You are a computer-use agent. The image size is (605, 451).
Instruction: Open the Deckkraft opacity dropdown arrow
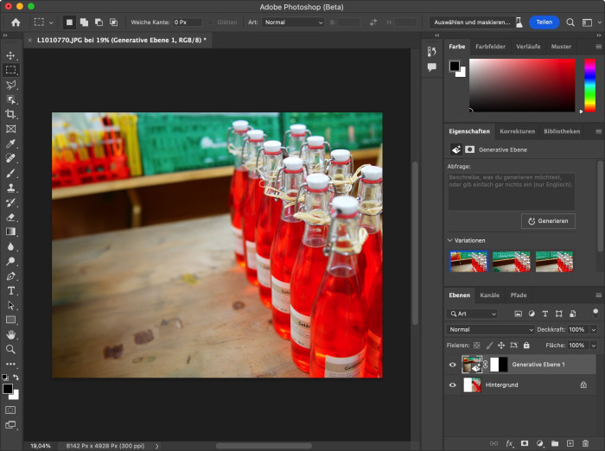[594, 329]
